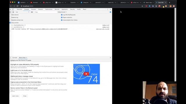Switch to the Dramatic YouTube browser tab
Viewport: 186px width, 104px height.
(35, 3)
